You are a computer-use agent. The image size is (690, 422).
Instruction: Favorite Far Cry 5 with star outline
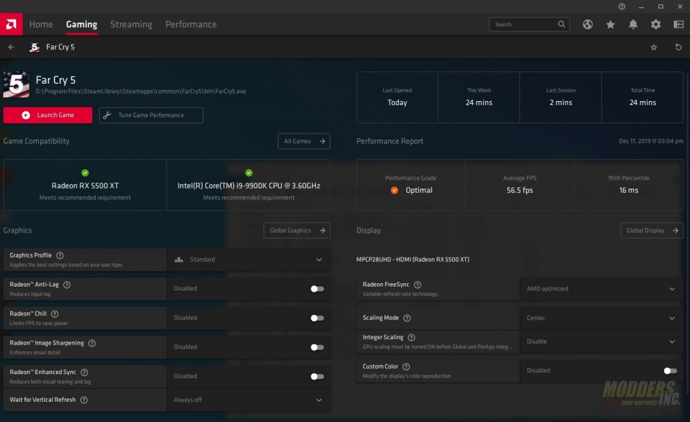pos(654,47)
